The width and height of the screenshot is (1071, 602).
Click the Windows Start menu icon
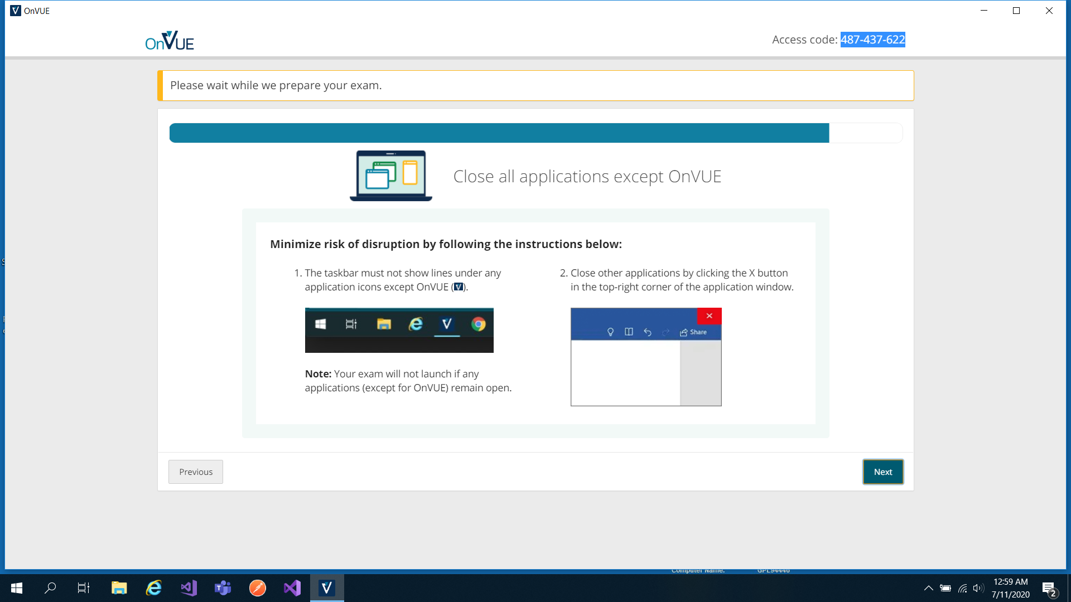[x=16, y=588]
